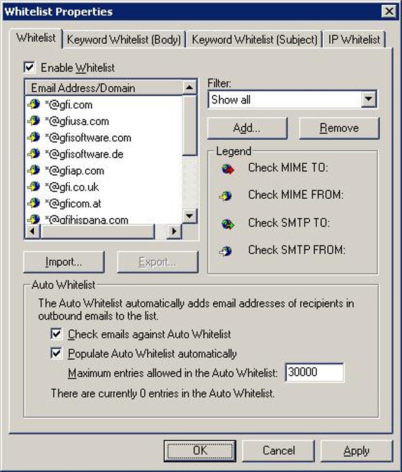Viewport: 402px width, 472px height.
Task: Select the *@gfihispana.com entry
Action: tap(86, 219)
